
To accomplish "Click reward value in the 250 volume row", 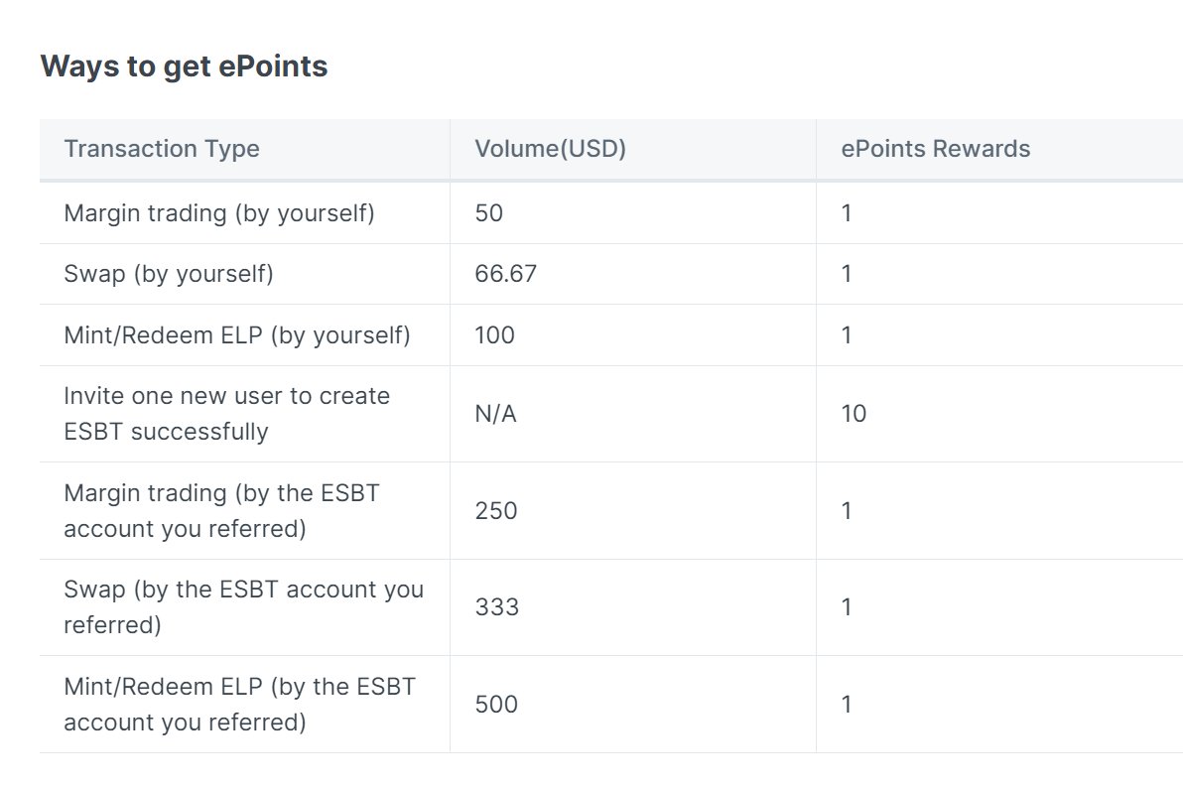I will point(847,511).
